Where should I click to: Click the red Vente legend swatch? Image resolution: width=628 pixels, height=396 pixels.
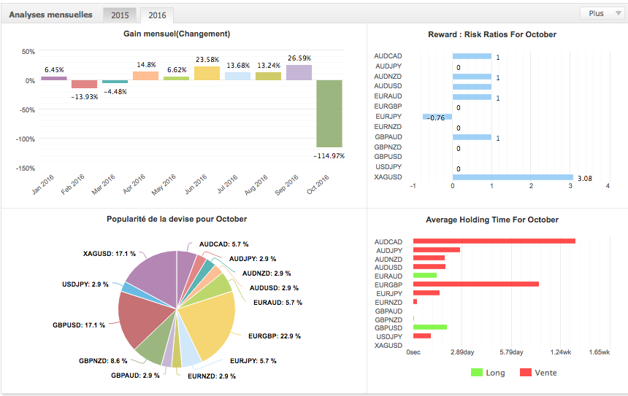pyautogui.click(x=526, y=373)
